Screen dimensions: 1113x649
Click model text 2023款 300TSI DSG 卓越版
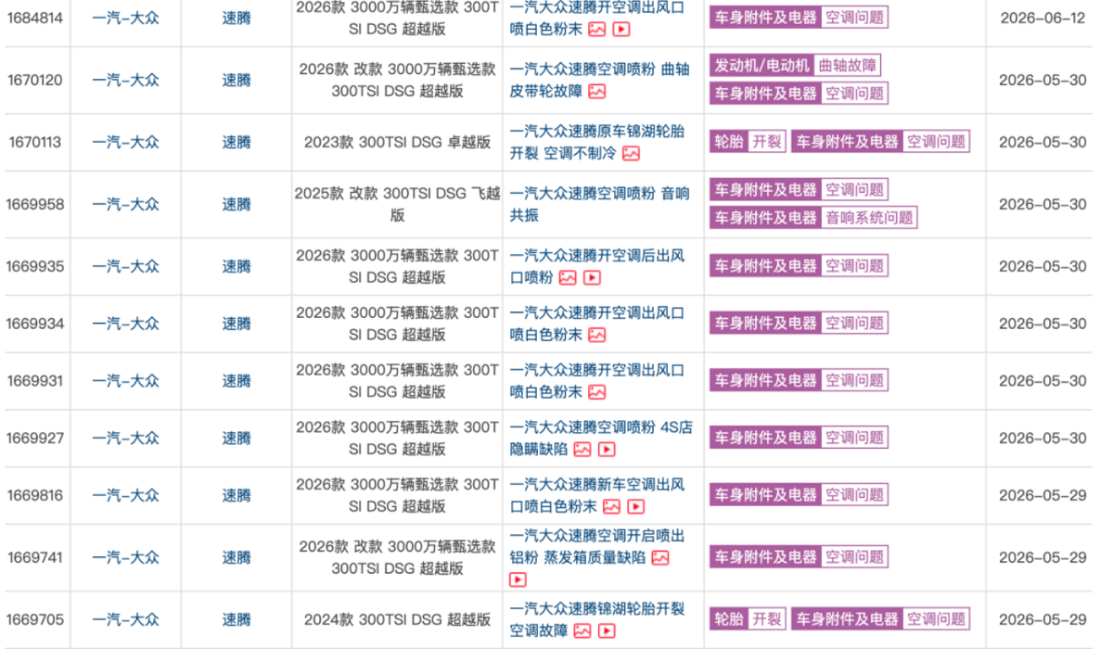[398, 142]
